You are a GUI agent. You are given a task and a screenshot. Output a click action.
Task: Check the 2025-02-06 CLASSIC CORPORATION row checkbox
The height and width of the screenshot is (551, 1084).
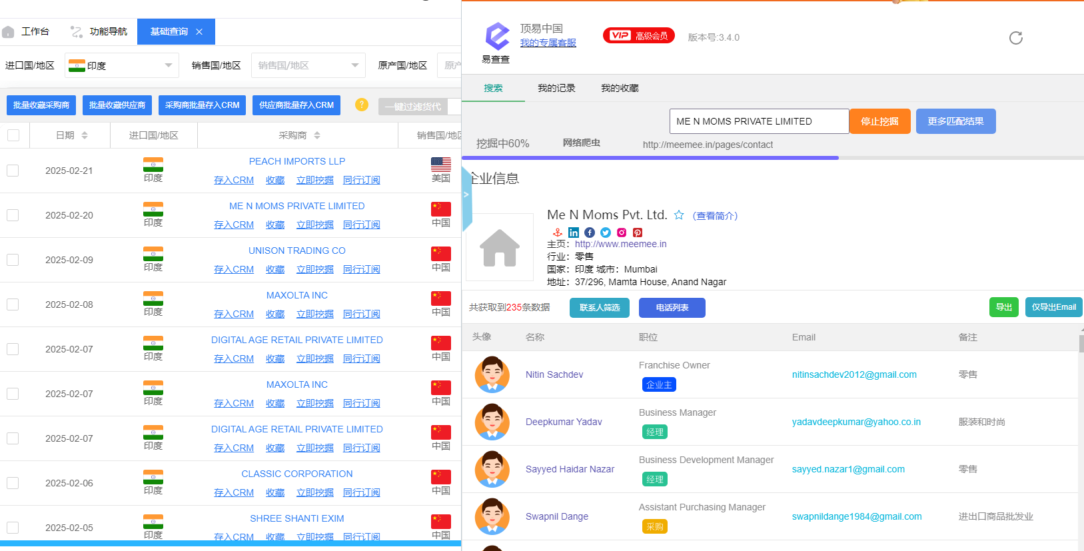point(13,483)
